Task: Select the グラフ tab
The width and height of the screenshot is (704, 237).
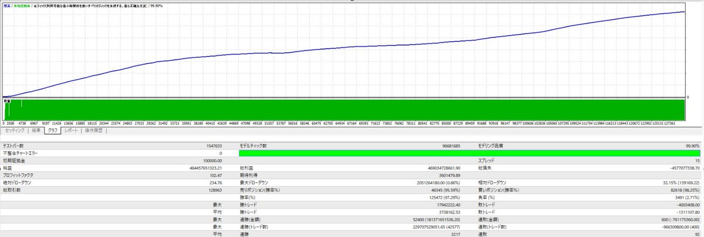Action: (x=52, y=130)
